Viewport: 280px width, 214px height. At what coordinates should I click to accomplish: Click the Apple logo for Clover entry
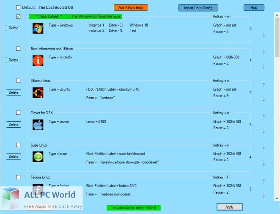(38, 124)
